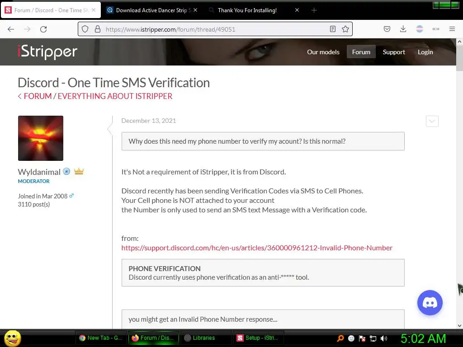Click the browser forward arrow
This screenshot has height=347, width=463.
(x=27, y=29)
